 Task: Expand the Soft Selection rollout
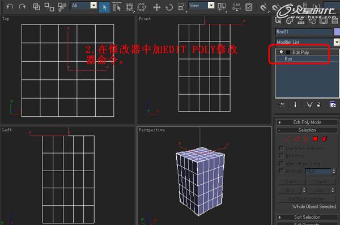(x=307, y=217)
